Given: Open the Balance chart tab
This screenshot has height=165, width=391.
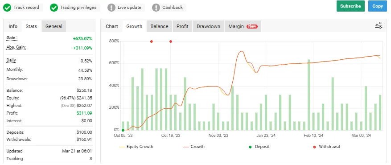Looking at the screenshot, I should click(159, 26).
